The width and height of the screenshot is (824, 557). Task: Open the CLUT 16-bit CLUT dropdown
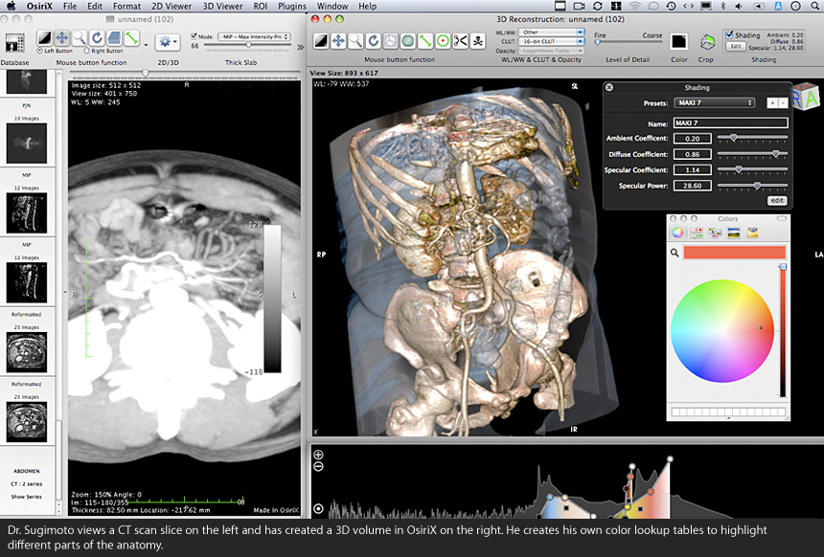point(551,41)
